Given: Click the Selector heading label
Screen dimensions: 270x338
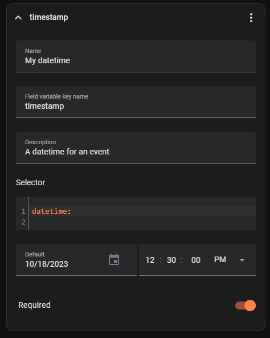Looking at the screenshot, I should pos(30,182).
